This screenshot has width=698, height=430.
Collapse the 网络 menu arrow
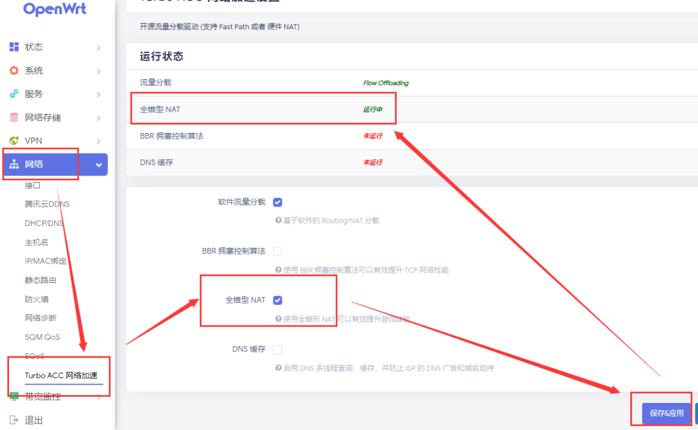pos(98,165)
